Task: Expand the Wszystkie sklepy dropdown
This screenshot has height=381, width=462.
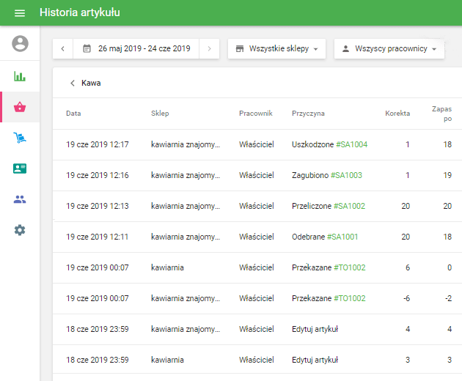Action: coord(276,49)
